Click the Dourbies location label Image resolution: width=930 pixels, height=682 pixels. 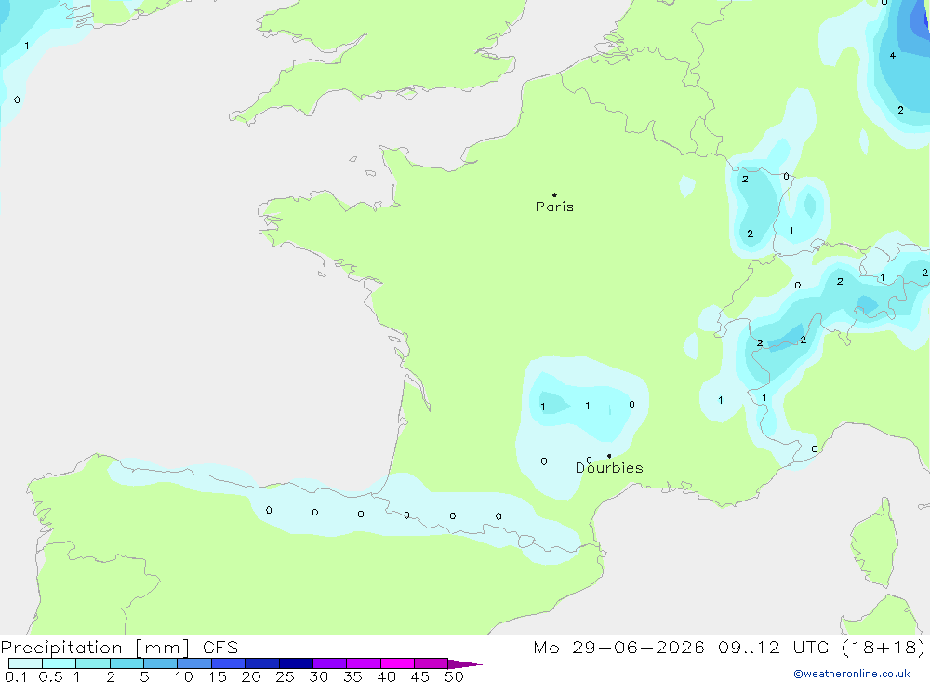(609, 468)
